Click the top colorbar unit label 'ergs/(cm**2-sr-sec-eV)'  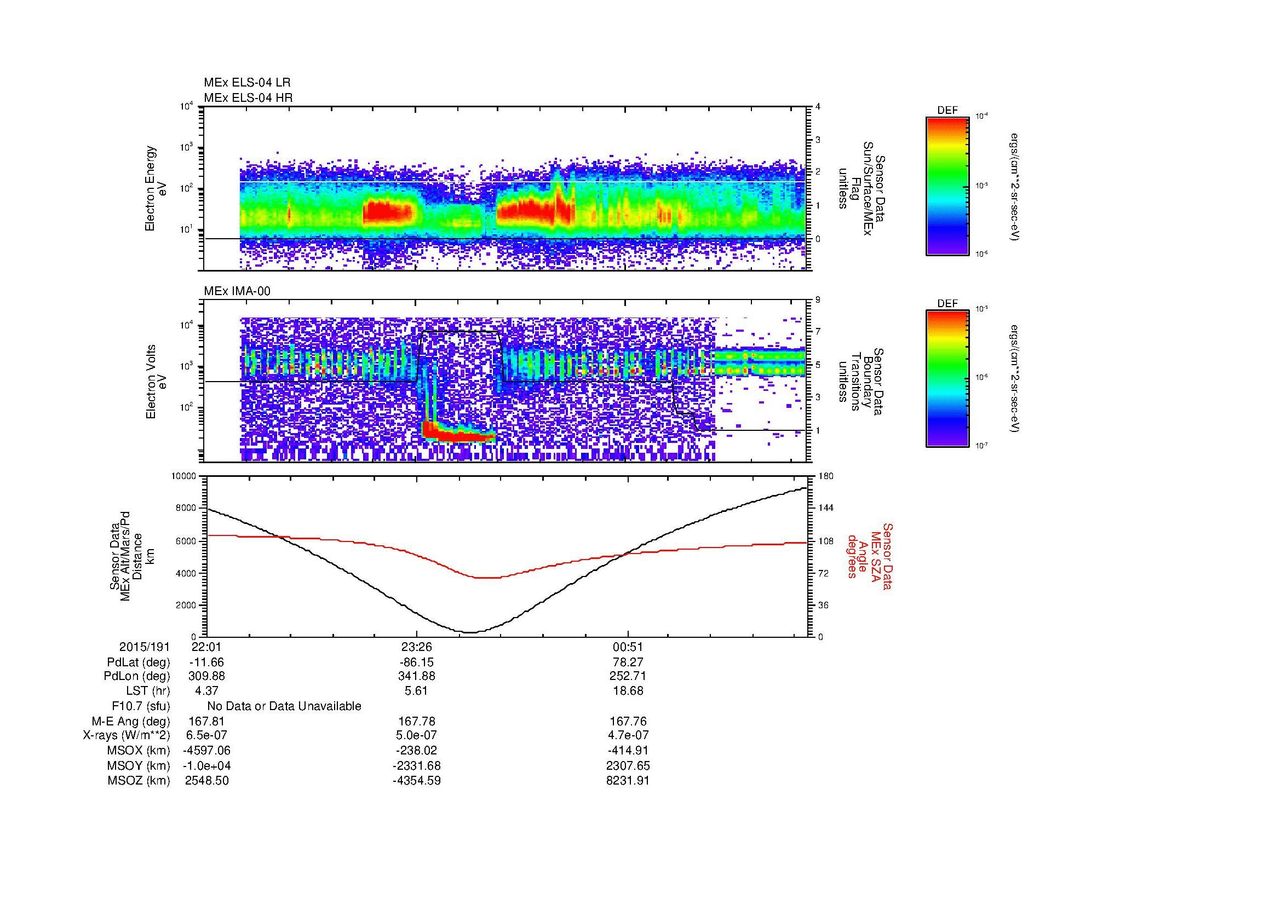pos(1015,187)
